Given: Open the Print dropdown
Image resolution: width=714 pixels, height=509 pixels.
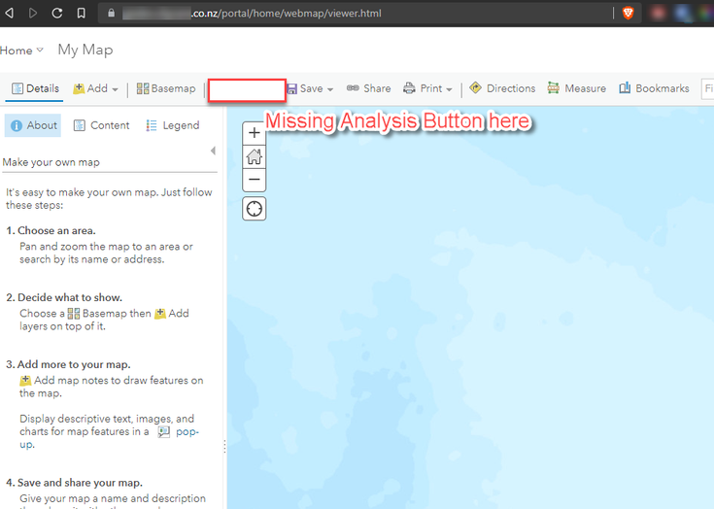Looking at the screenshot, I should [x=427, y=88].
